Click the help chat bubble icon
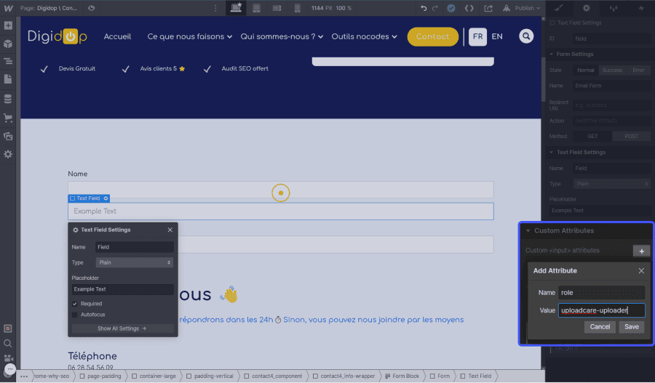The width and height of the screenshot is (655, 383). (9, 370)
